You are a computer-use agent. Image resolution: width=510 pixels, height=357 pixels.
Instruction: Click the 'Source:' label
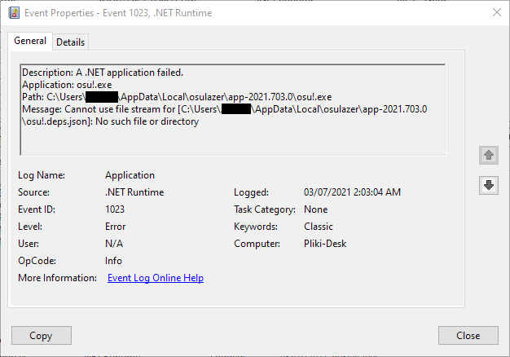(x=34, y=192)
